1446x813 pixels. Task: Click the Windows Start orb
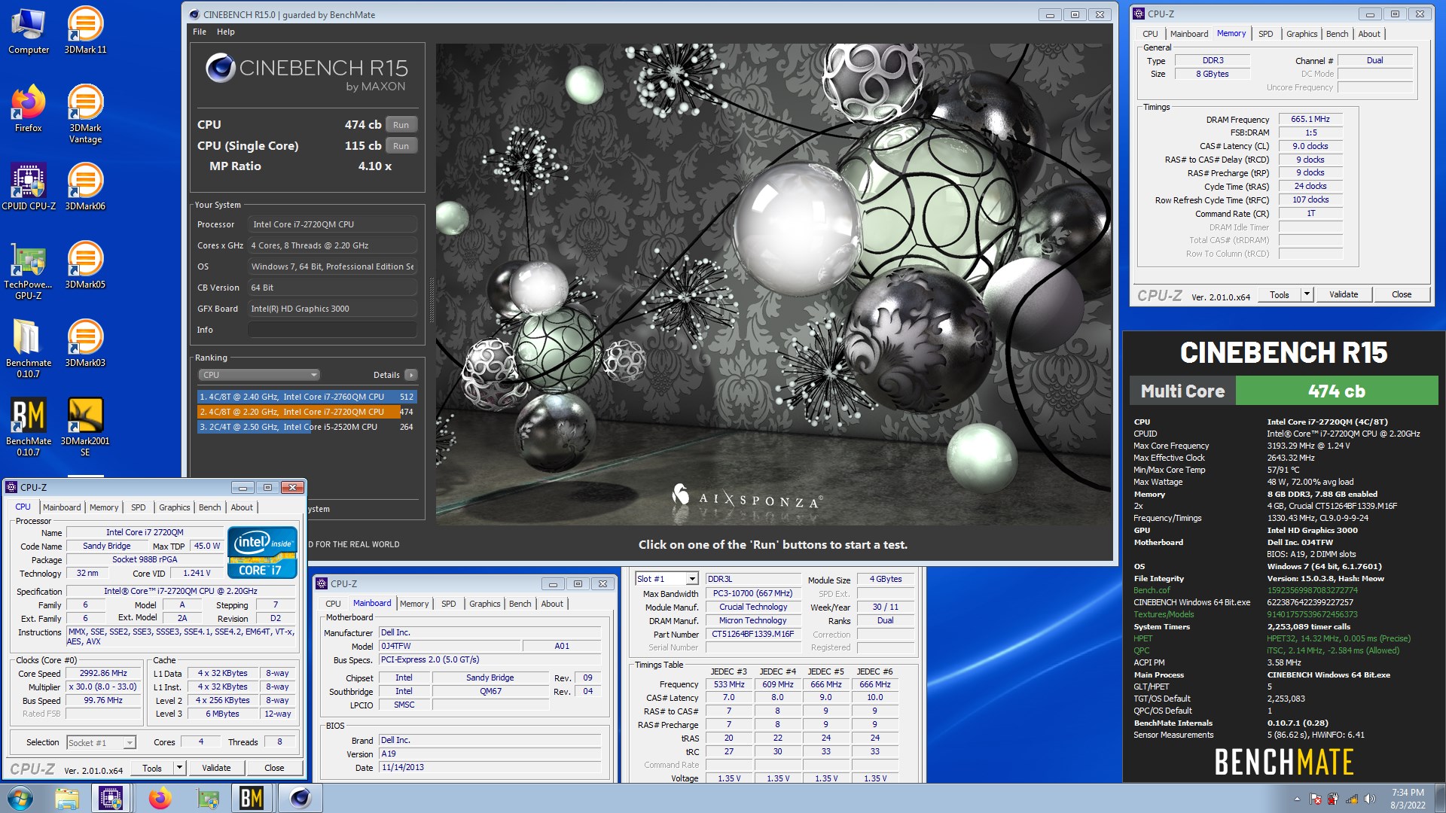coord(20,798)
